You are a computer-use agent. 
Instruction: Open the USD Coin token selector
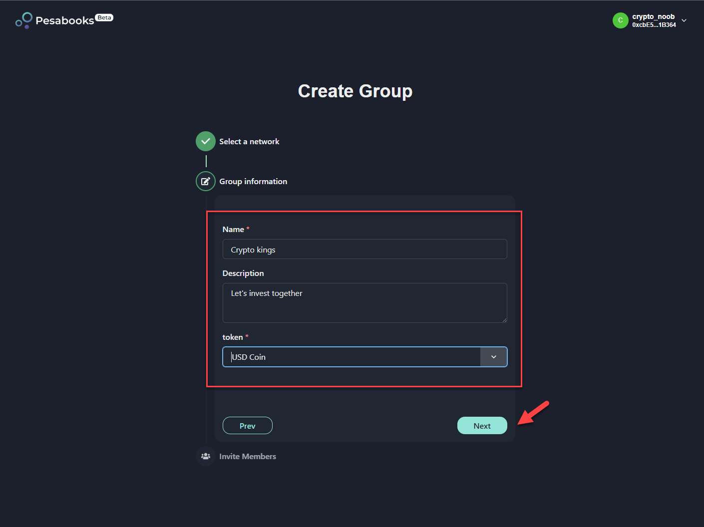point(365,357)
